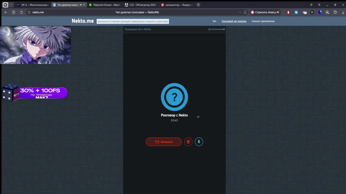Reload the nekto.me page
Image resolution: width=346 pixels, height=194 pixels.
coord(22,12)
